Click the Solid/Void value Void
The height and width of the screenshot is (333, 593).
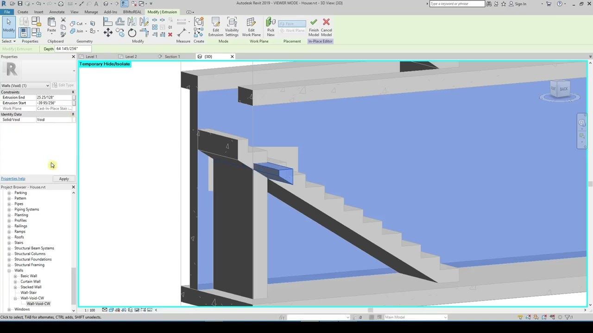tap(53, 120)
